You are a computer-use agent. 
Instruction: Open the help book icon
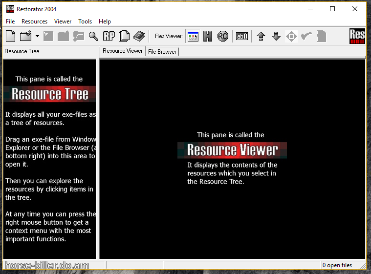pos(139,36)
